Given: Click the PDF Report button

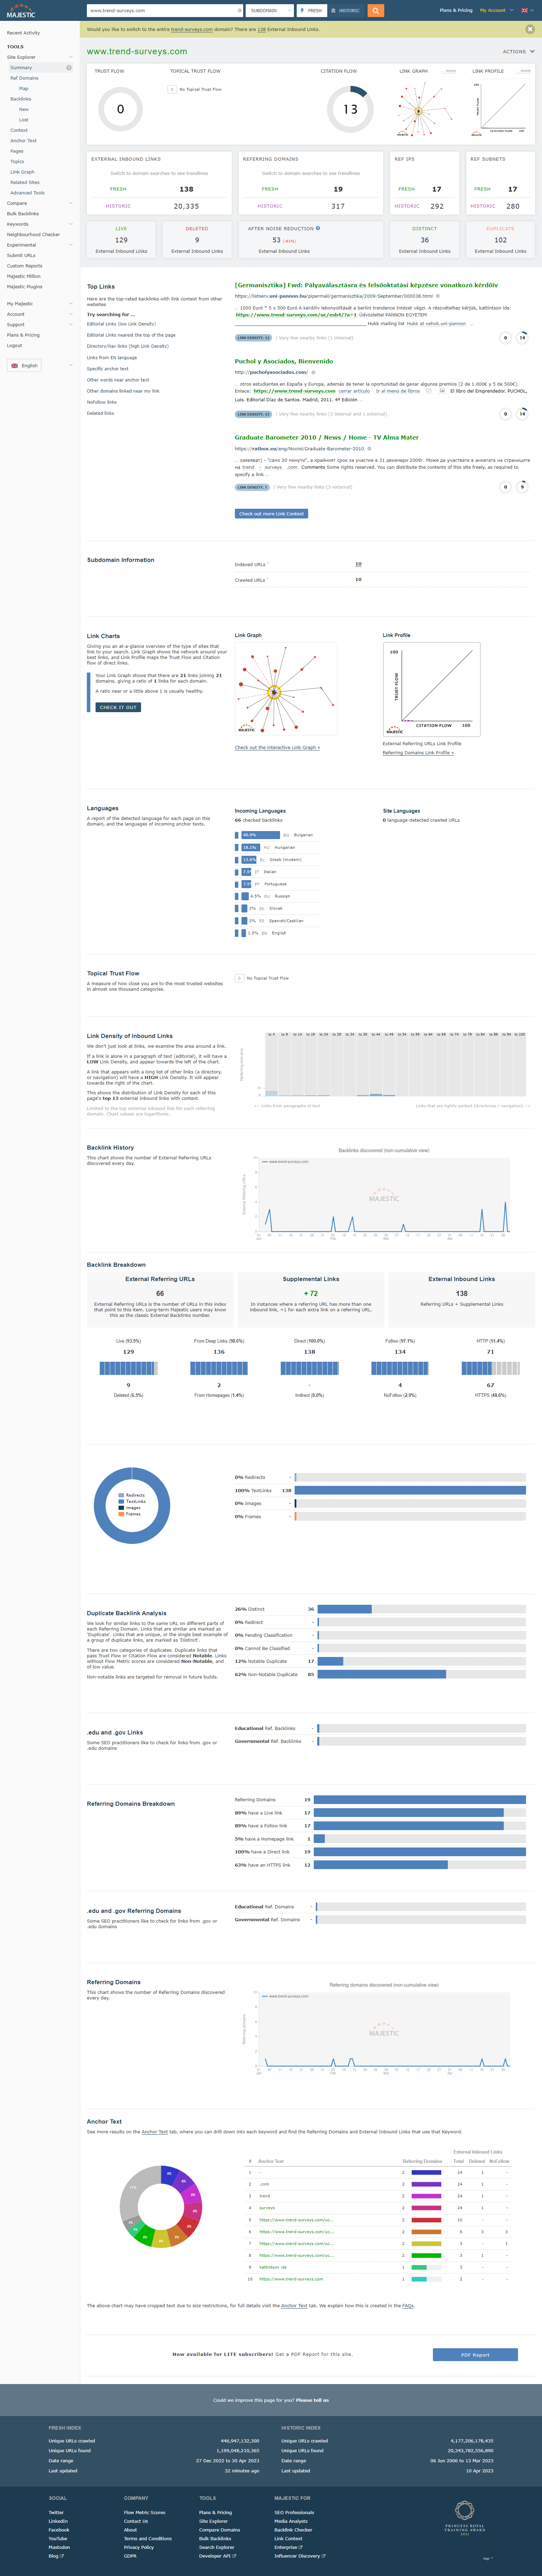Looking at the screenshot, I should point(475,2354).
